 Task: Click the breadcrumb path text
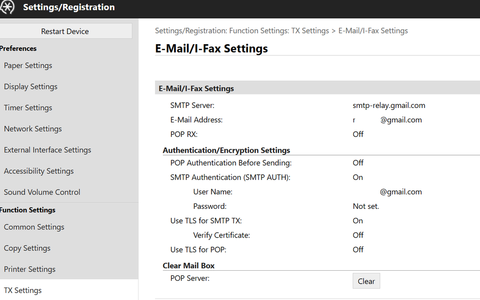point(281,31)
